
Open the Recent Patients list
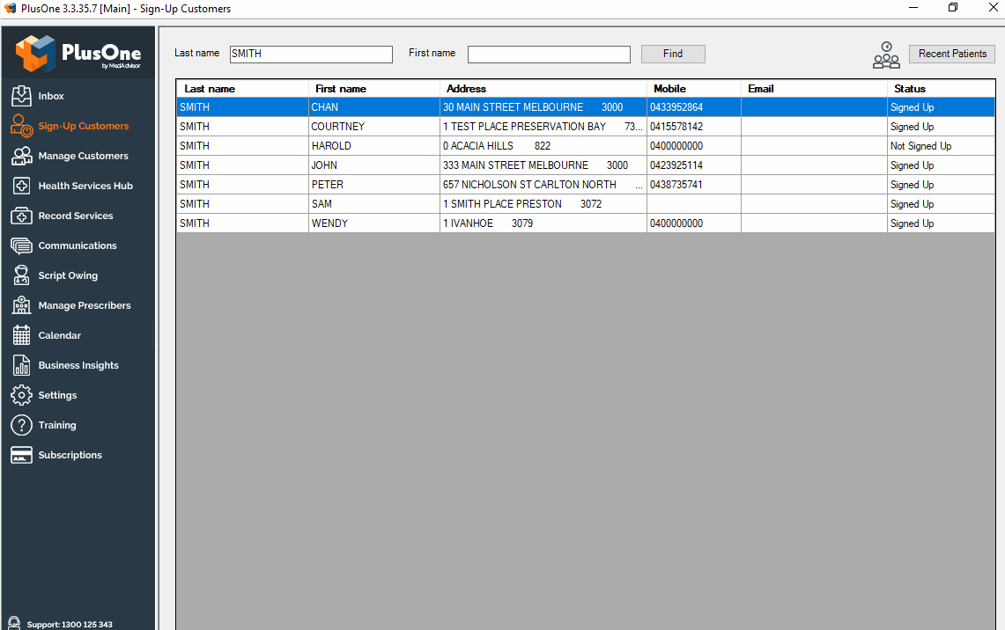click(x=952, y=54)
